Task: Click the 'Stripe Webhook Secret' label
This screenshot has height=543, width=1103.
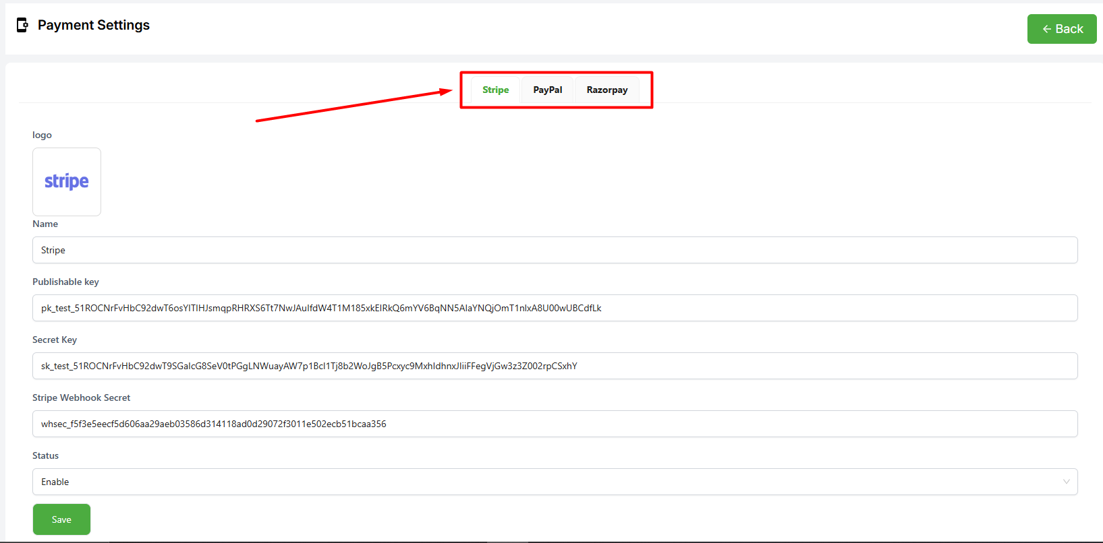Action: coord(81,397)
